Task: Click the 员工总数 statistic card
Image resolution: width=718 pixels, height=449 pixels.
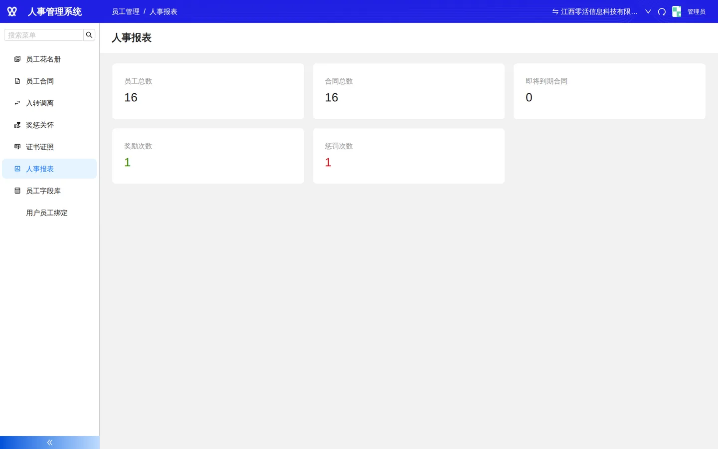Action: click(x=208, y=91)
